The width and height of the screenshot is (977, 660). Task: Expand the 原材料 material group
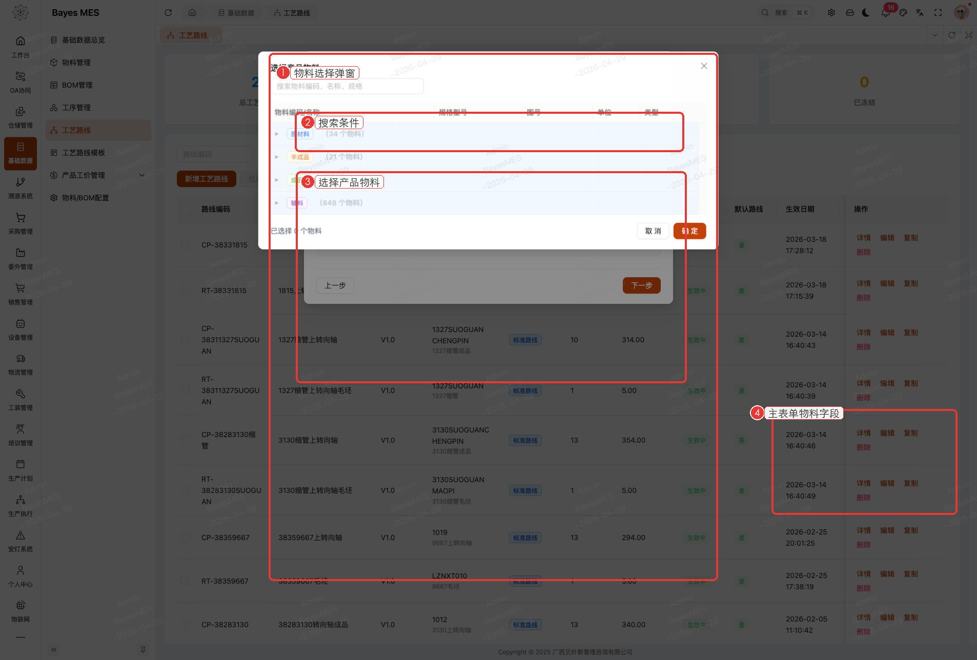[277, 134]
